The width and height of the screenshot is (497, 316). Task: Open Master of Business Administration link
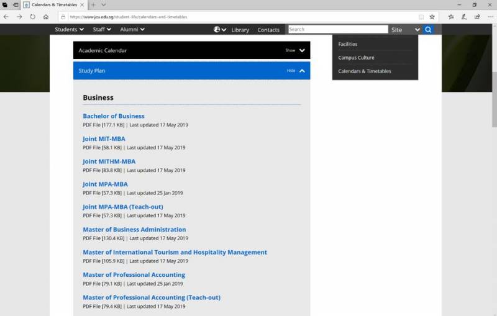(x=134, y=230)
